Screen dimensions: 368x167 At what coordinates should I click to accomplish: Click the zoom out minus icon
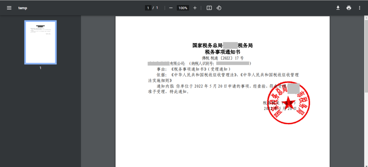[x=171, y=8]
